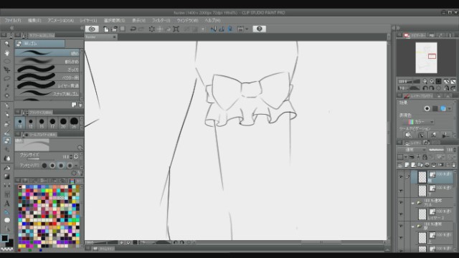Select the hand move tool
Screen dimensions: 459x258
pyautogui.click(x=7, y=53)
